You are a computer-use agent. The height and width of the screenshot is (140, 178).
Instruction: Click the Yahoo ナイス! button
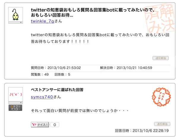[40, 125]
